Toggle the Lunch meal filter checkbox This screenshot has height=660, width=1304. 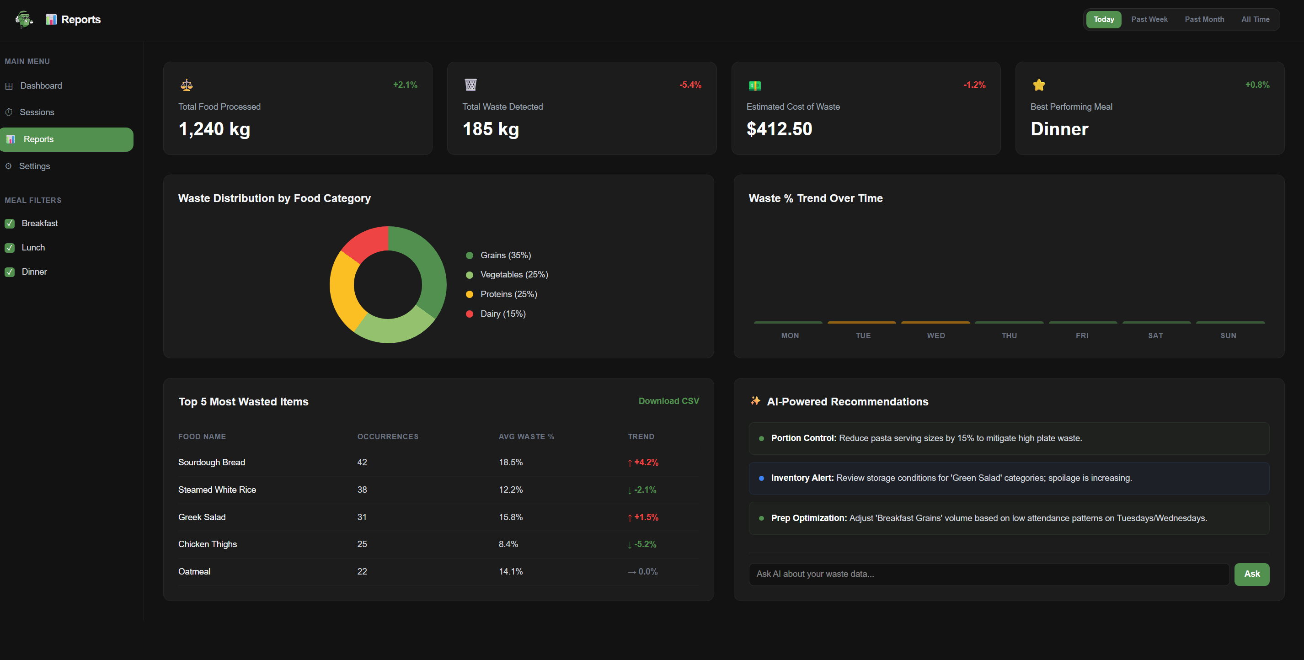point(10,248)
